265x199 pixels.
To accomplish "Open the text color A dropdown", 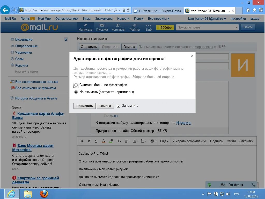I will pyautogui.click(x=104, y=141).
